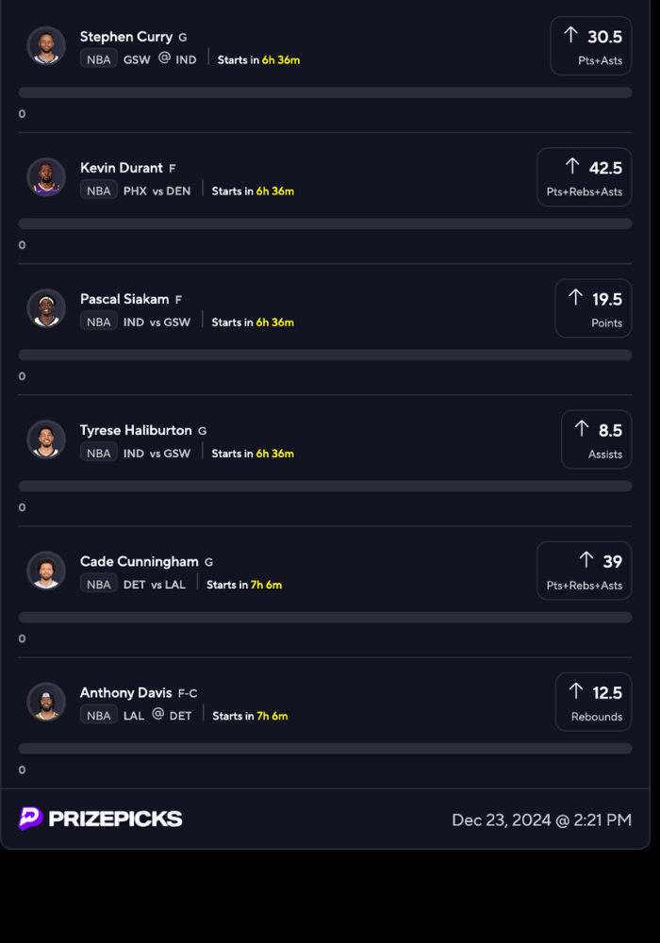Viewport: 660px width, 943px height.
Task: Click Tyrese Haliburton's player avatar
Action: pos(46,439)
